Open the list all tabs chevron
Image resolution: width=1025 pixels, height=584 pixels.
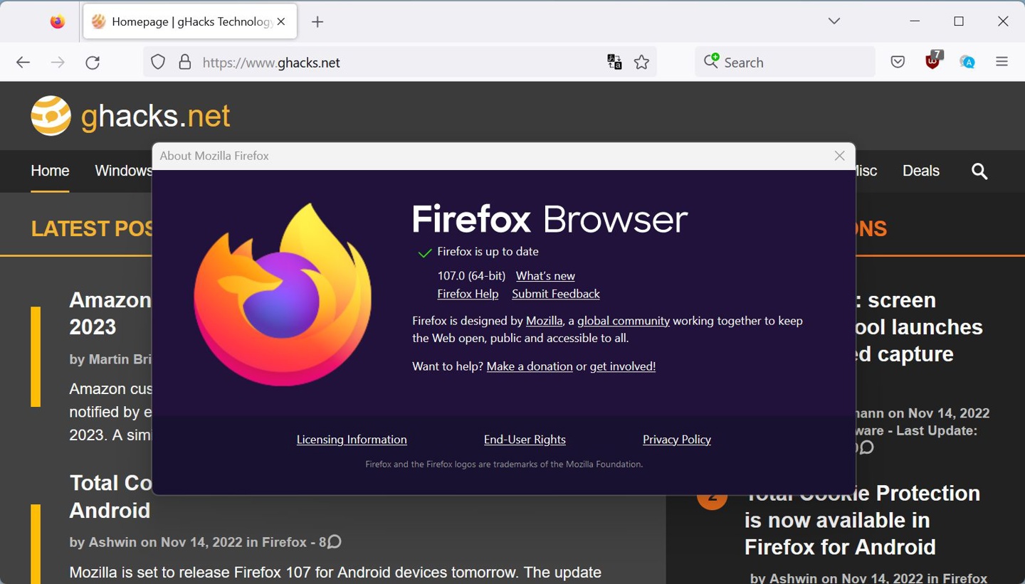833,21
